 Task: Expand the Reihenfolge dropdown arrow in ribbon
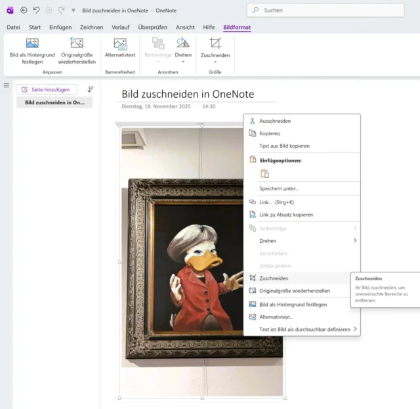[158, 62]
